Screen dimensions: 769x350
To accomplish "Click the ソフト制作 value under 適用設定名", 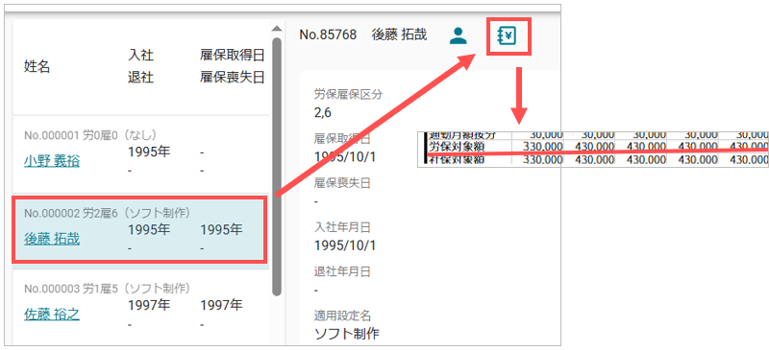I will tap(347, 334).
